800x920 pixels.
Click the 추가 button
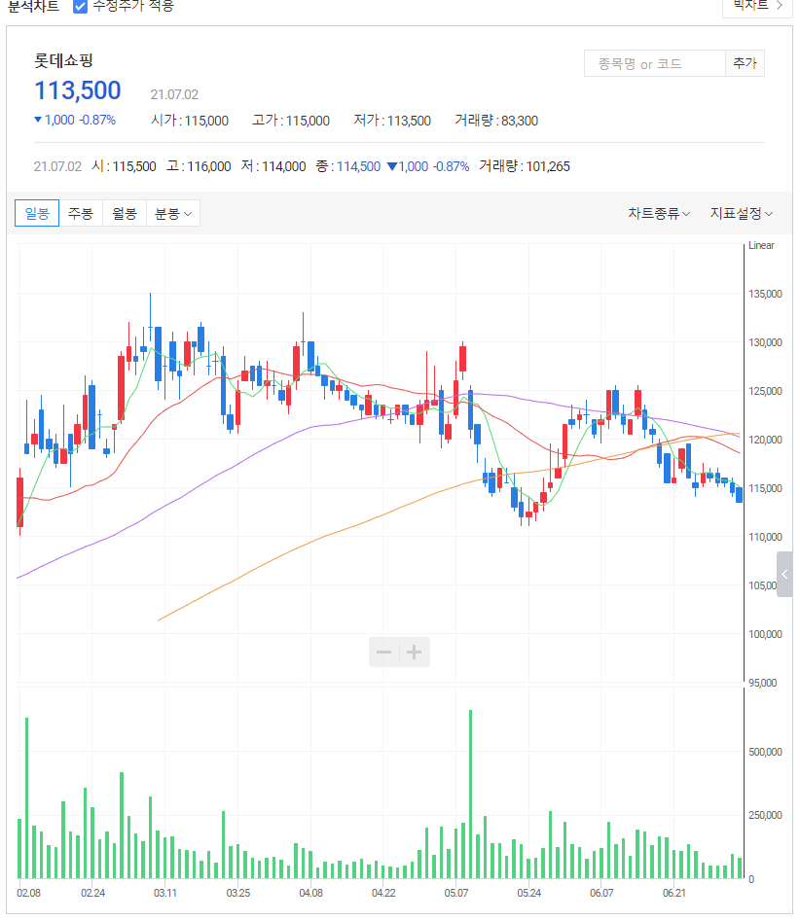[x=745, y=63]
